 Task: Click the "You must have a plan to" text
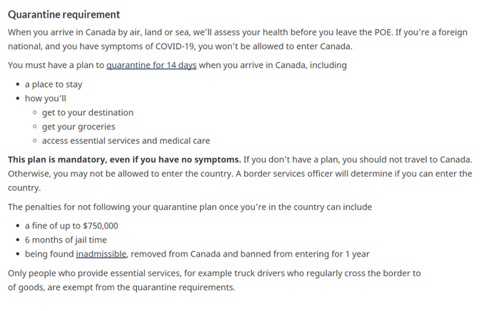click(56, 65)
